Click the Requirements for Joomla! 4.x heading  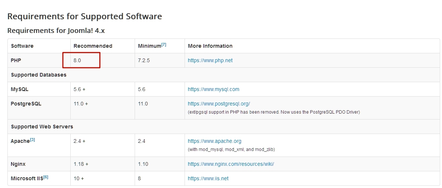pyautogui.click(x=56, y=30)
